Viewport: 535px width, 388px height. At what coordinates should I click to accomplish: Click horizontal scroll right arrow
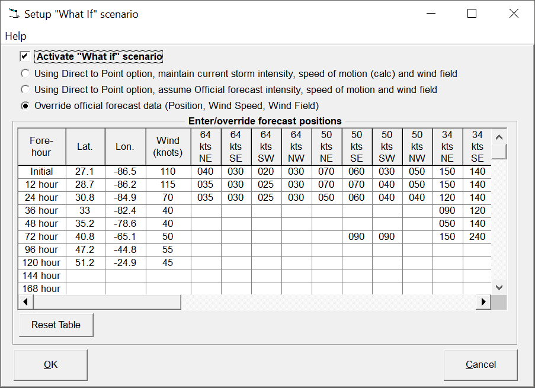pyautogui.click(x=483, y=302)
